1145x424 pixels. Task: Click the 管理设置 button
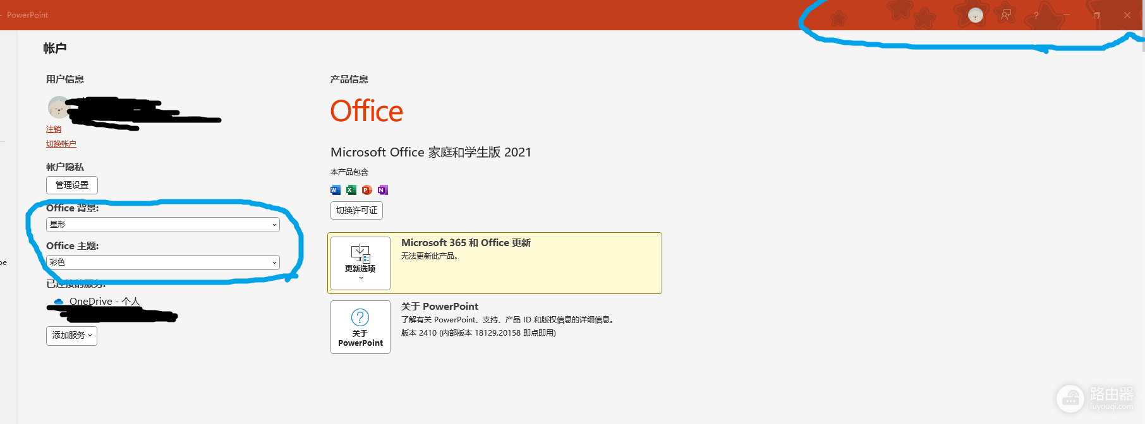point(72,185)
